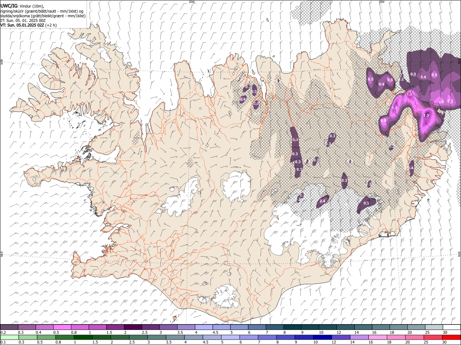Select the palest green 0.1 swatch in rain legend
This screenshot has width=461, height=345.
[9, 337]
